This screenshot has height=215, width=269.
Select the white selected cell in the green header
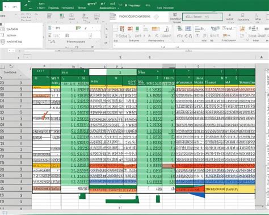coord(98,72)
